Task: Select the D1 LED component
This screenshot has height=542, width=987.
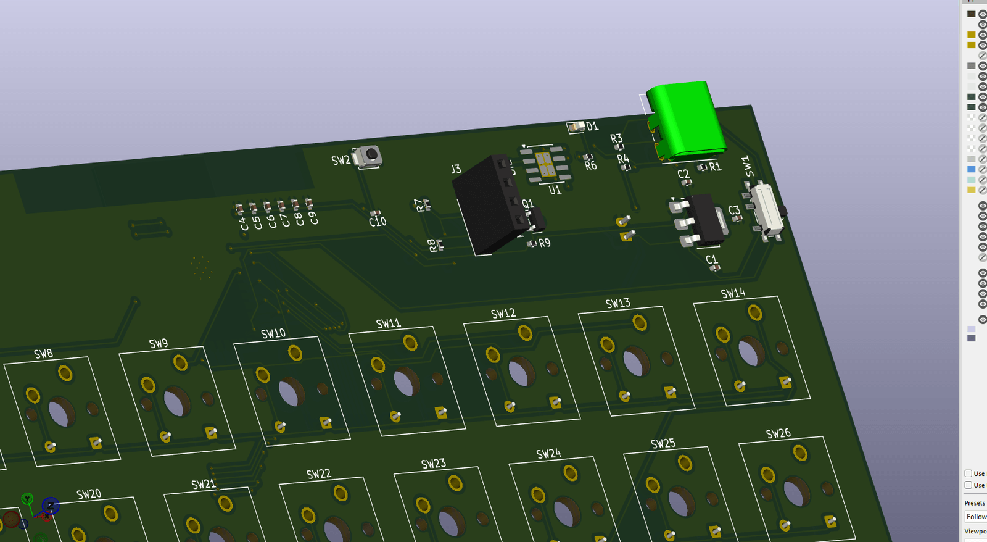Action: (x=576, y=127)
